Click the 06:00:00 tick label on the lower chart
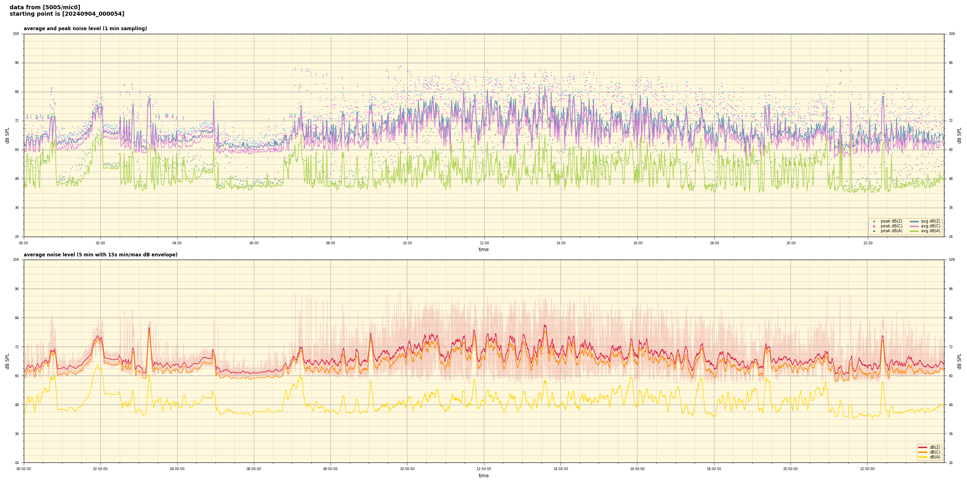967x483 pixels. [x=254, y=469]
